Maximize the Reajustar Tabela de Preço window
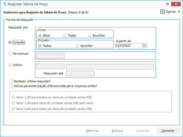Image resolution: width=183 pixels, height=137 pixels. point(167,4)
